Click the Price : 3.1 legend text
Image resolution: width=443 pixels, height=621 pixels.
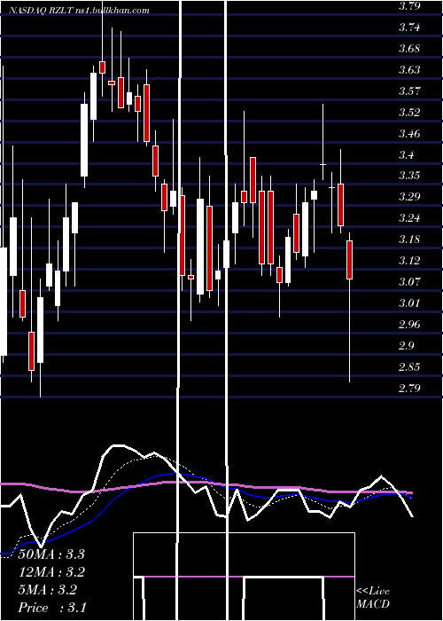52,608
